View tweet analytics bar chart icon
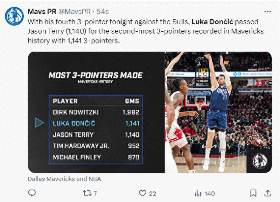Viewport: 280px width, 202px height. click(x=198, y=193)
